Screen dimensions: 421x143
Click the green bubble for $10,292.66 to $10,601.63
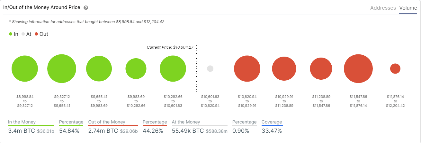[173, 69]
